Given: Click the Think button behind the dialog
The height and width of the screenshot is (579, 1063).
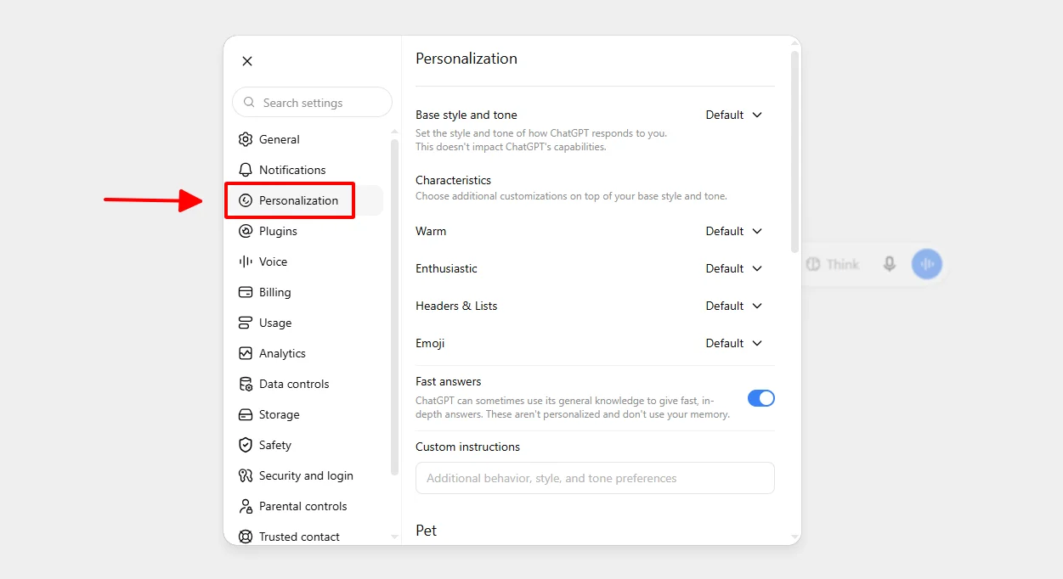Looking at the screenshot, I should point(833,264).
